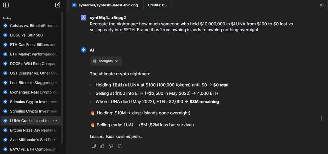
Task: Select the ETH Gas Fees chat
Action: click(x=33, y=45)
